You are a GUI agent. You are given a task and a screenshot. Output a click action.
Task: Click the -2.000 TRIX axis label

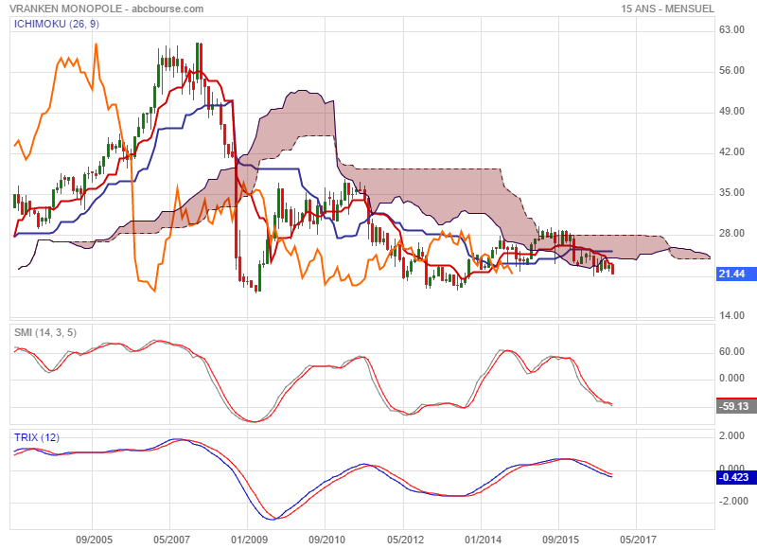pos(733,501)
